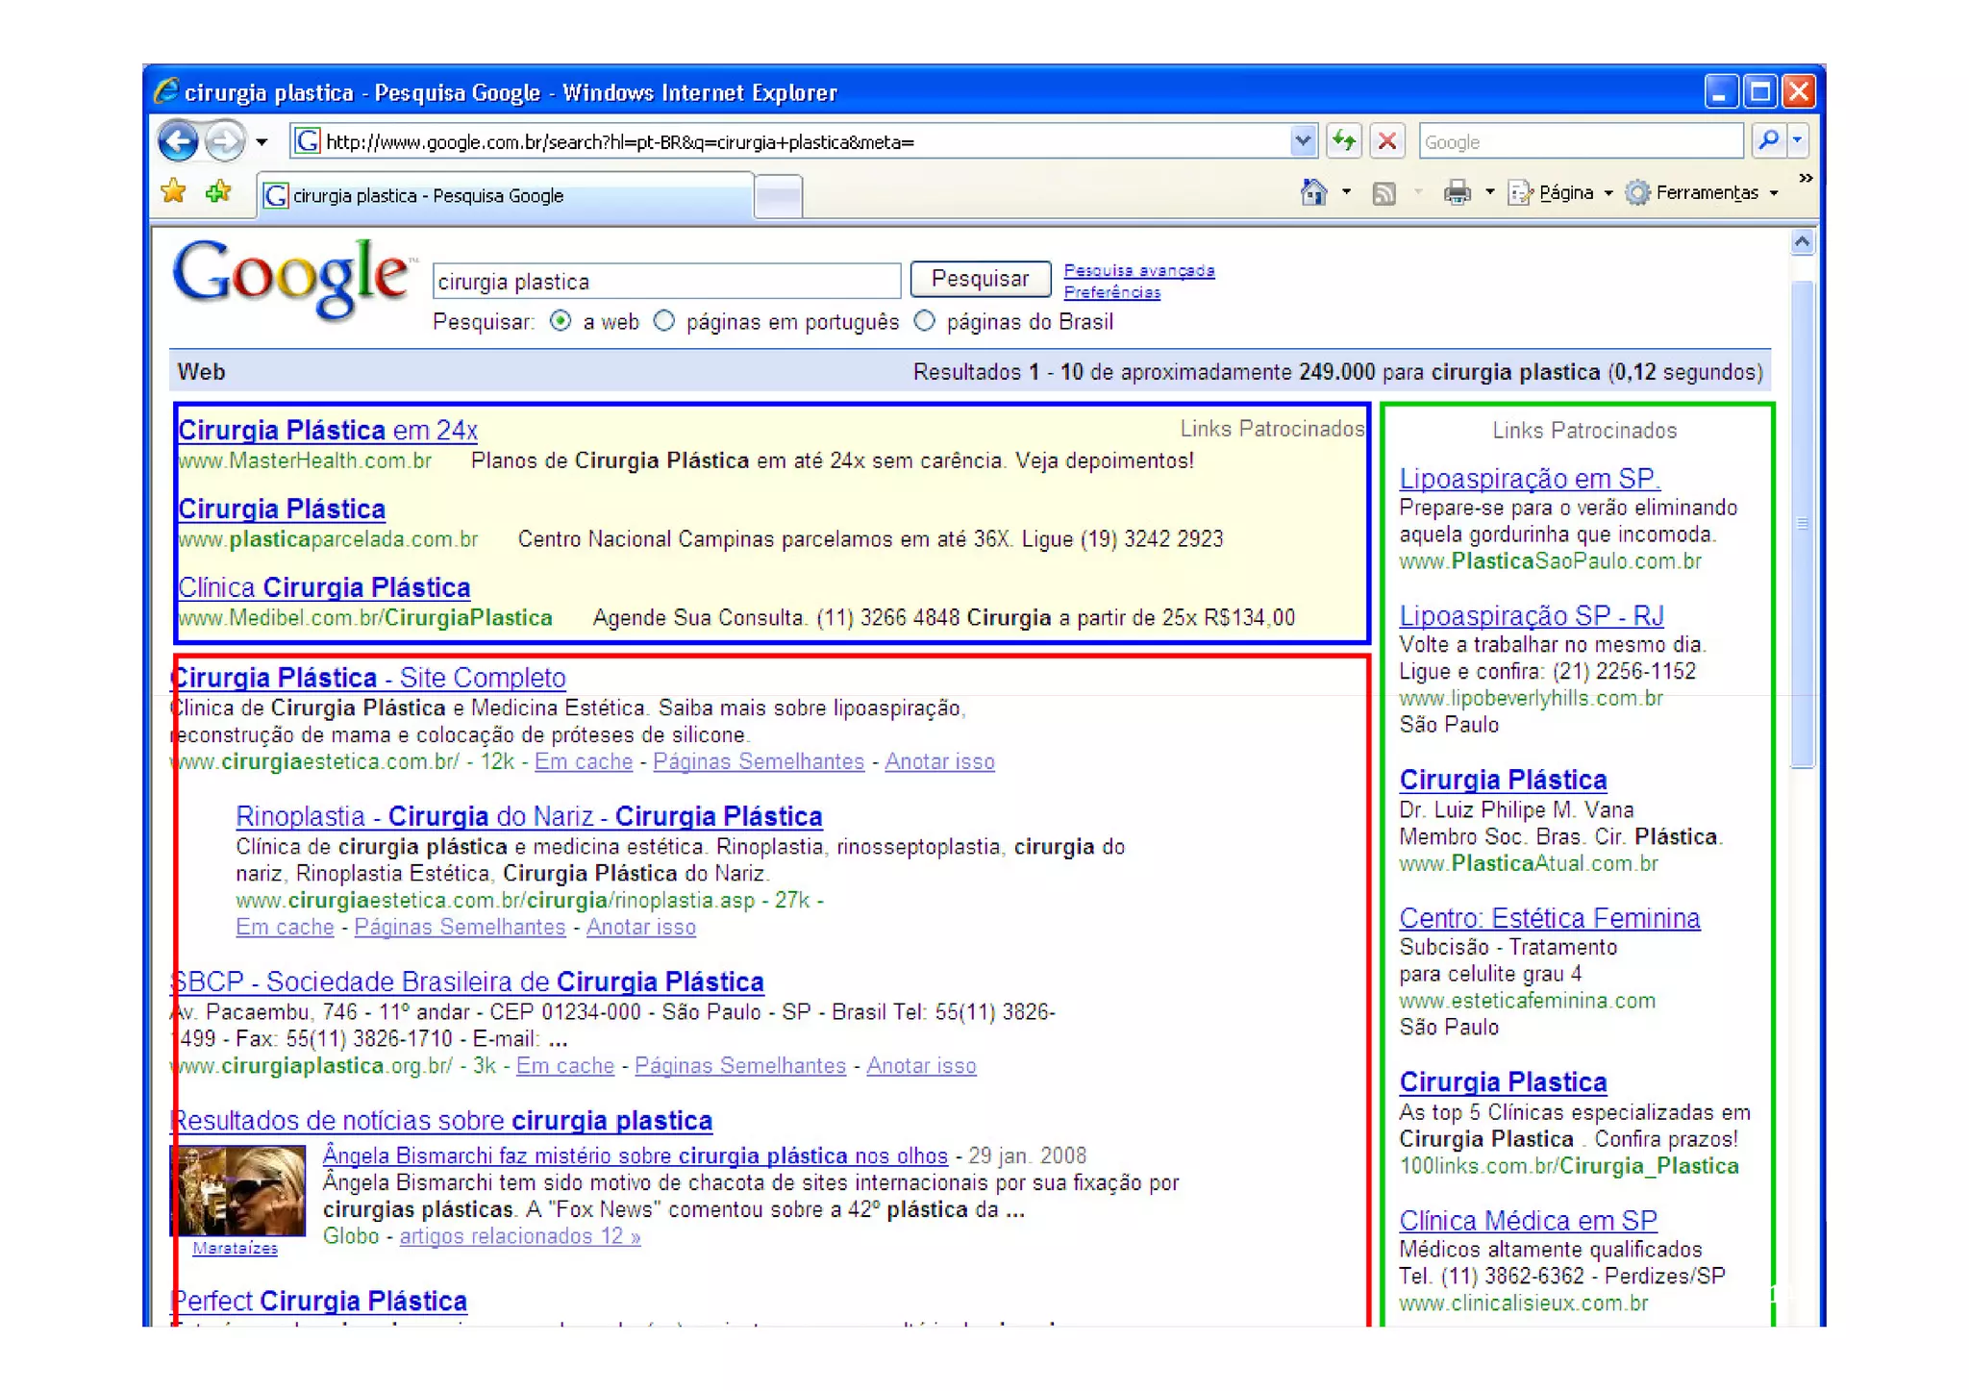
Task: Expand the address bar history dropdown
Action: [1302, 141]
